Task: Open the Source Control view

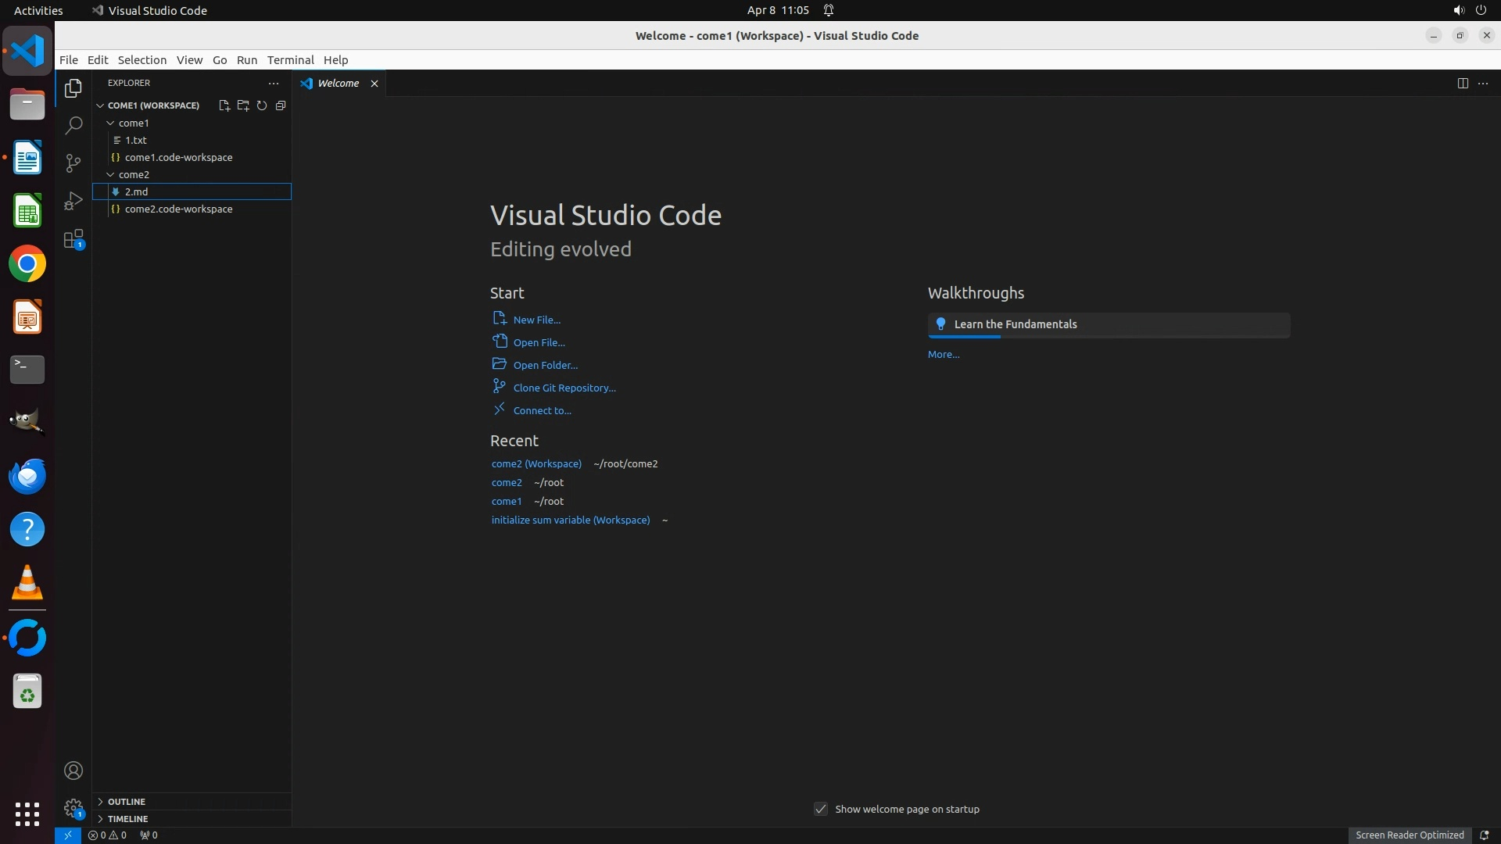Action: point(73,163)
